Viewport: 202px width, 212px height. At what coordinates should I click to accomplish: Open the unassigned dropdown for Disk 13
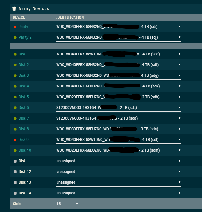[x=118, y=182]
